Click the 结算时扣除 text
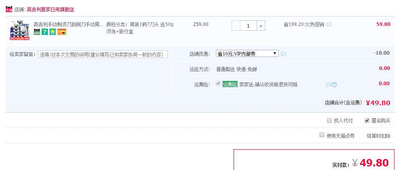Viewport: 400px width, 170px height. click(x=378, y=136)
